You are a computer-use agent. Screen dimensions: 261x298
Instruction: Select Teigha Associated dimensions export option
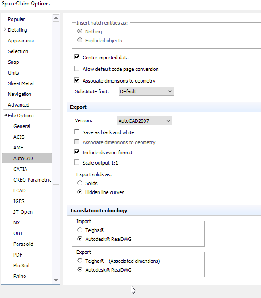tap(80, 261)
